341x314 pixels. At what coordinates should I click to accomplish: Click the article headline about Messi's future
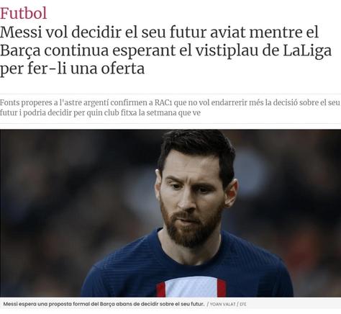[x=165, y=50]
